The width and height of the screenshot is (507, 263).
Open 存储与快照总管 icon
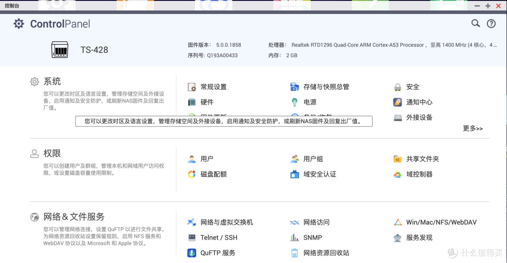coord(294,87)
